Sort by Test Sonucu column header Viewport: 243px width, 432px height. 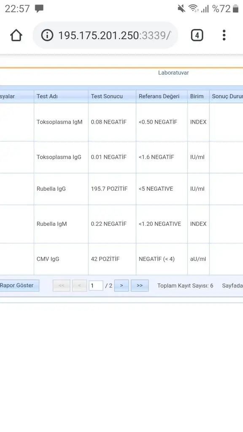[112, 97]
